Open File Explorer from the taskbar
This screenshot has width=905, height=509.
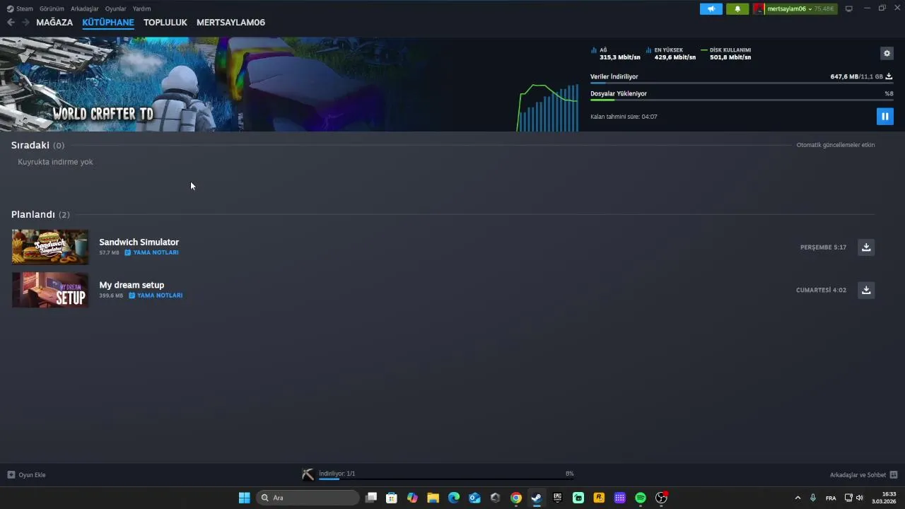[x=433, y=498]
